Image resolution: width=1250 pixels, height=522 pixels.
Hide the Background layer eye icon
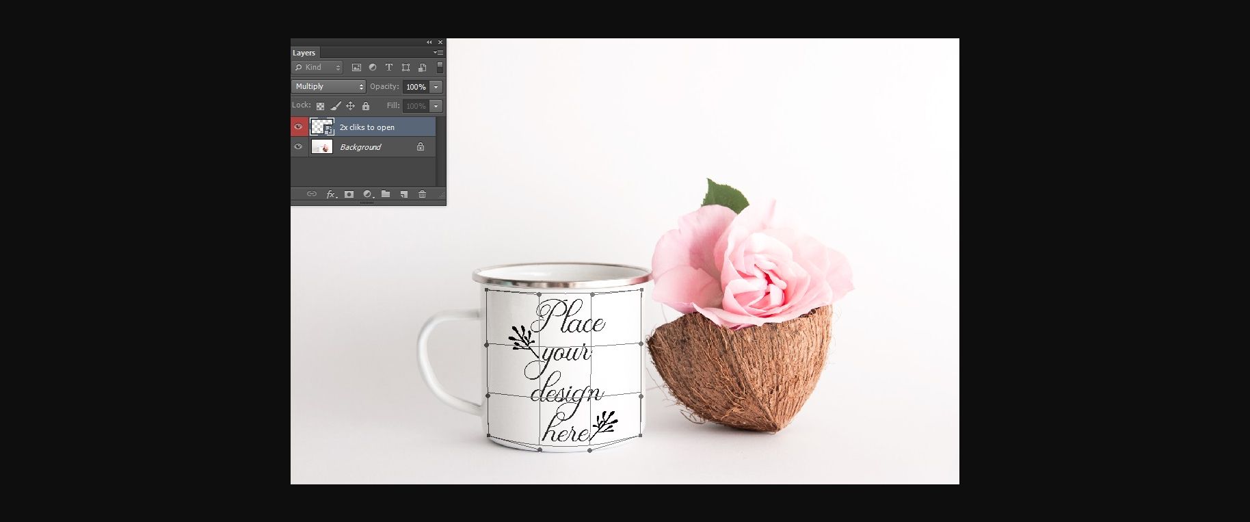pos(298,146)
